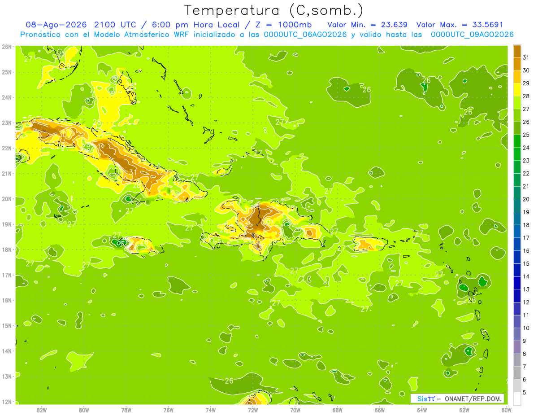538x416 pixels.
Task: Click the 74W longitude axis label
Action: 211,410
